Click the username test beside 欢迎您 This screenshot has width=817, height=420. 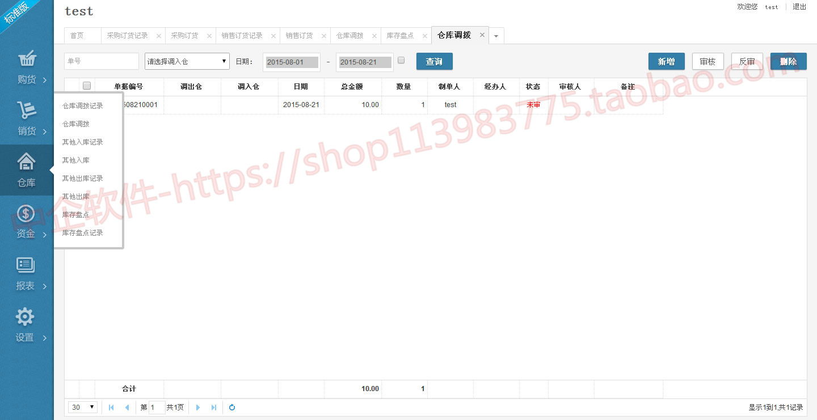coord(772,7)
